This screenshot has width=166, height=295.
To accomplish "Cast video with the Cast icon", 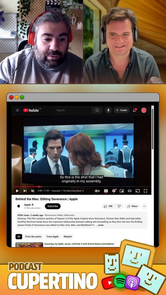I will click(x=138, y=191).
